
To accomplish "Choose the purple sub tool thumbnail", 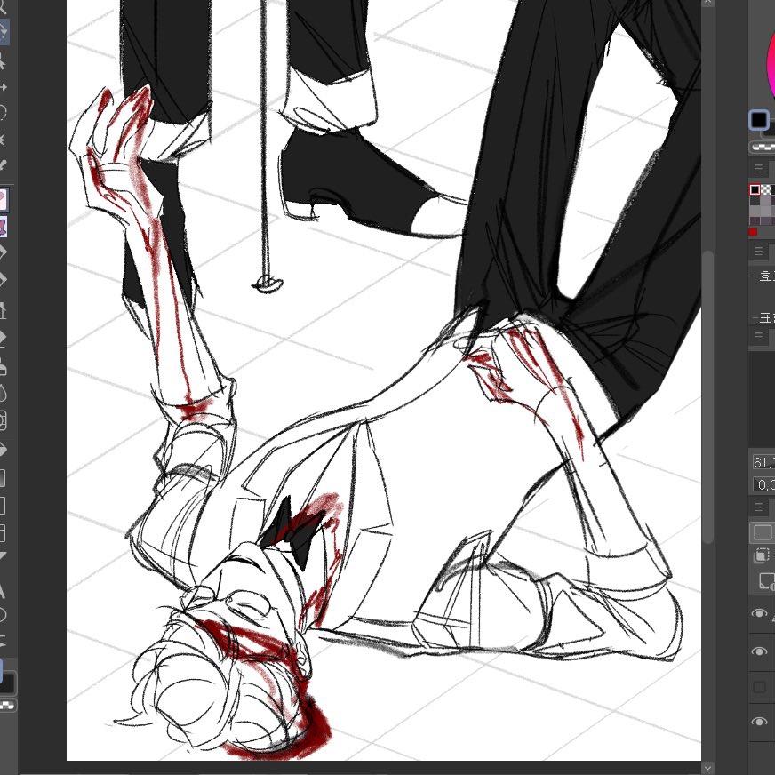I will click(x=3, y=228).
